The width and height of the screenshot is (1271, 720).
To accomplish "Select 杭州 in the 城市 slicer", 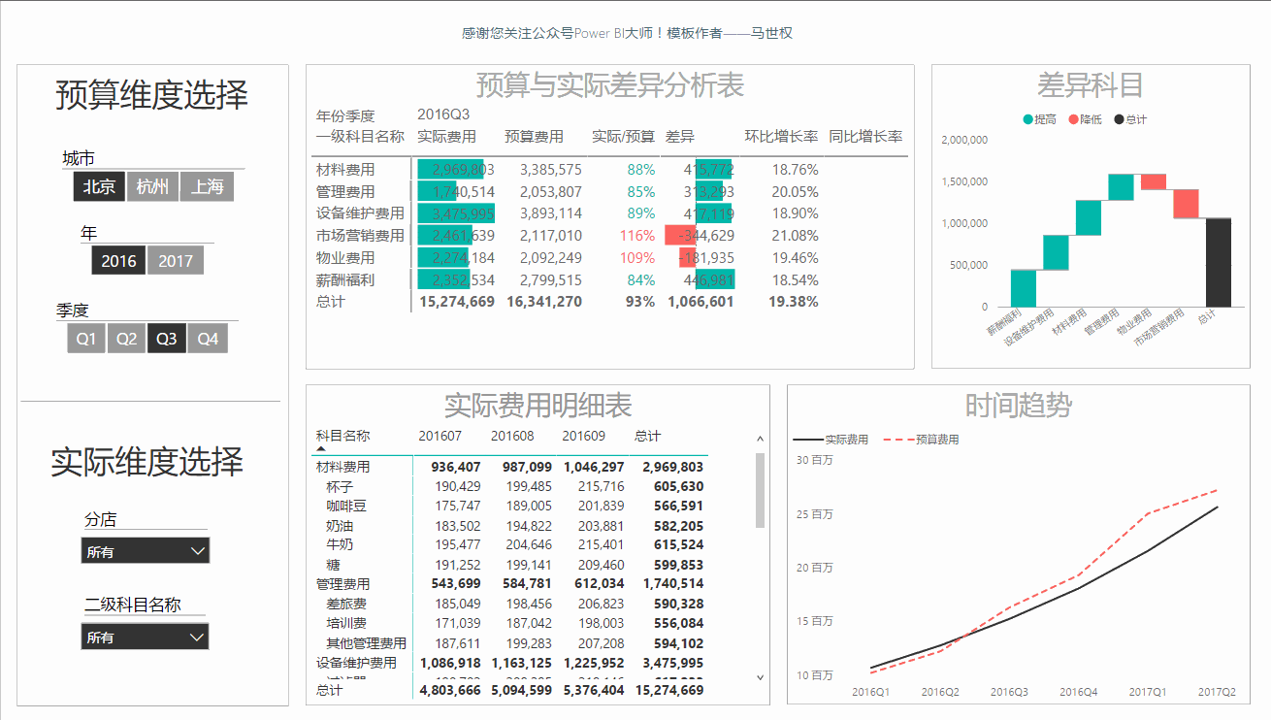I will tap(153, 186).
